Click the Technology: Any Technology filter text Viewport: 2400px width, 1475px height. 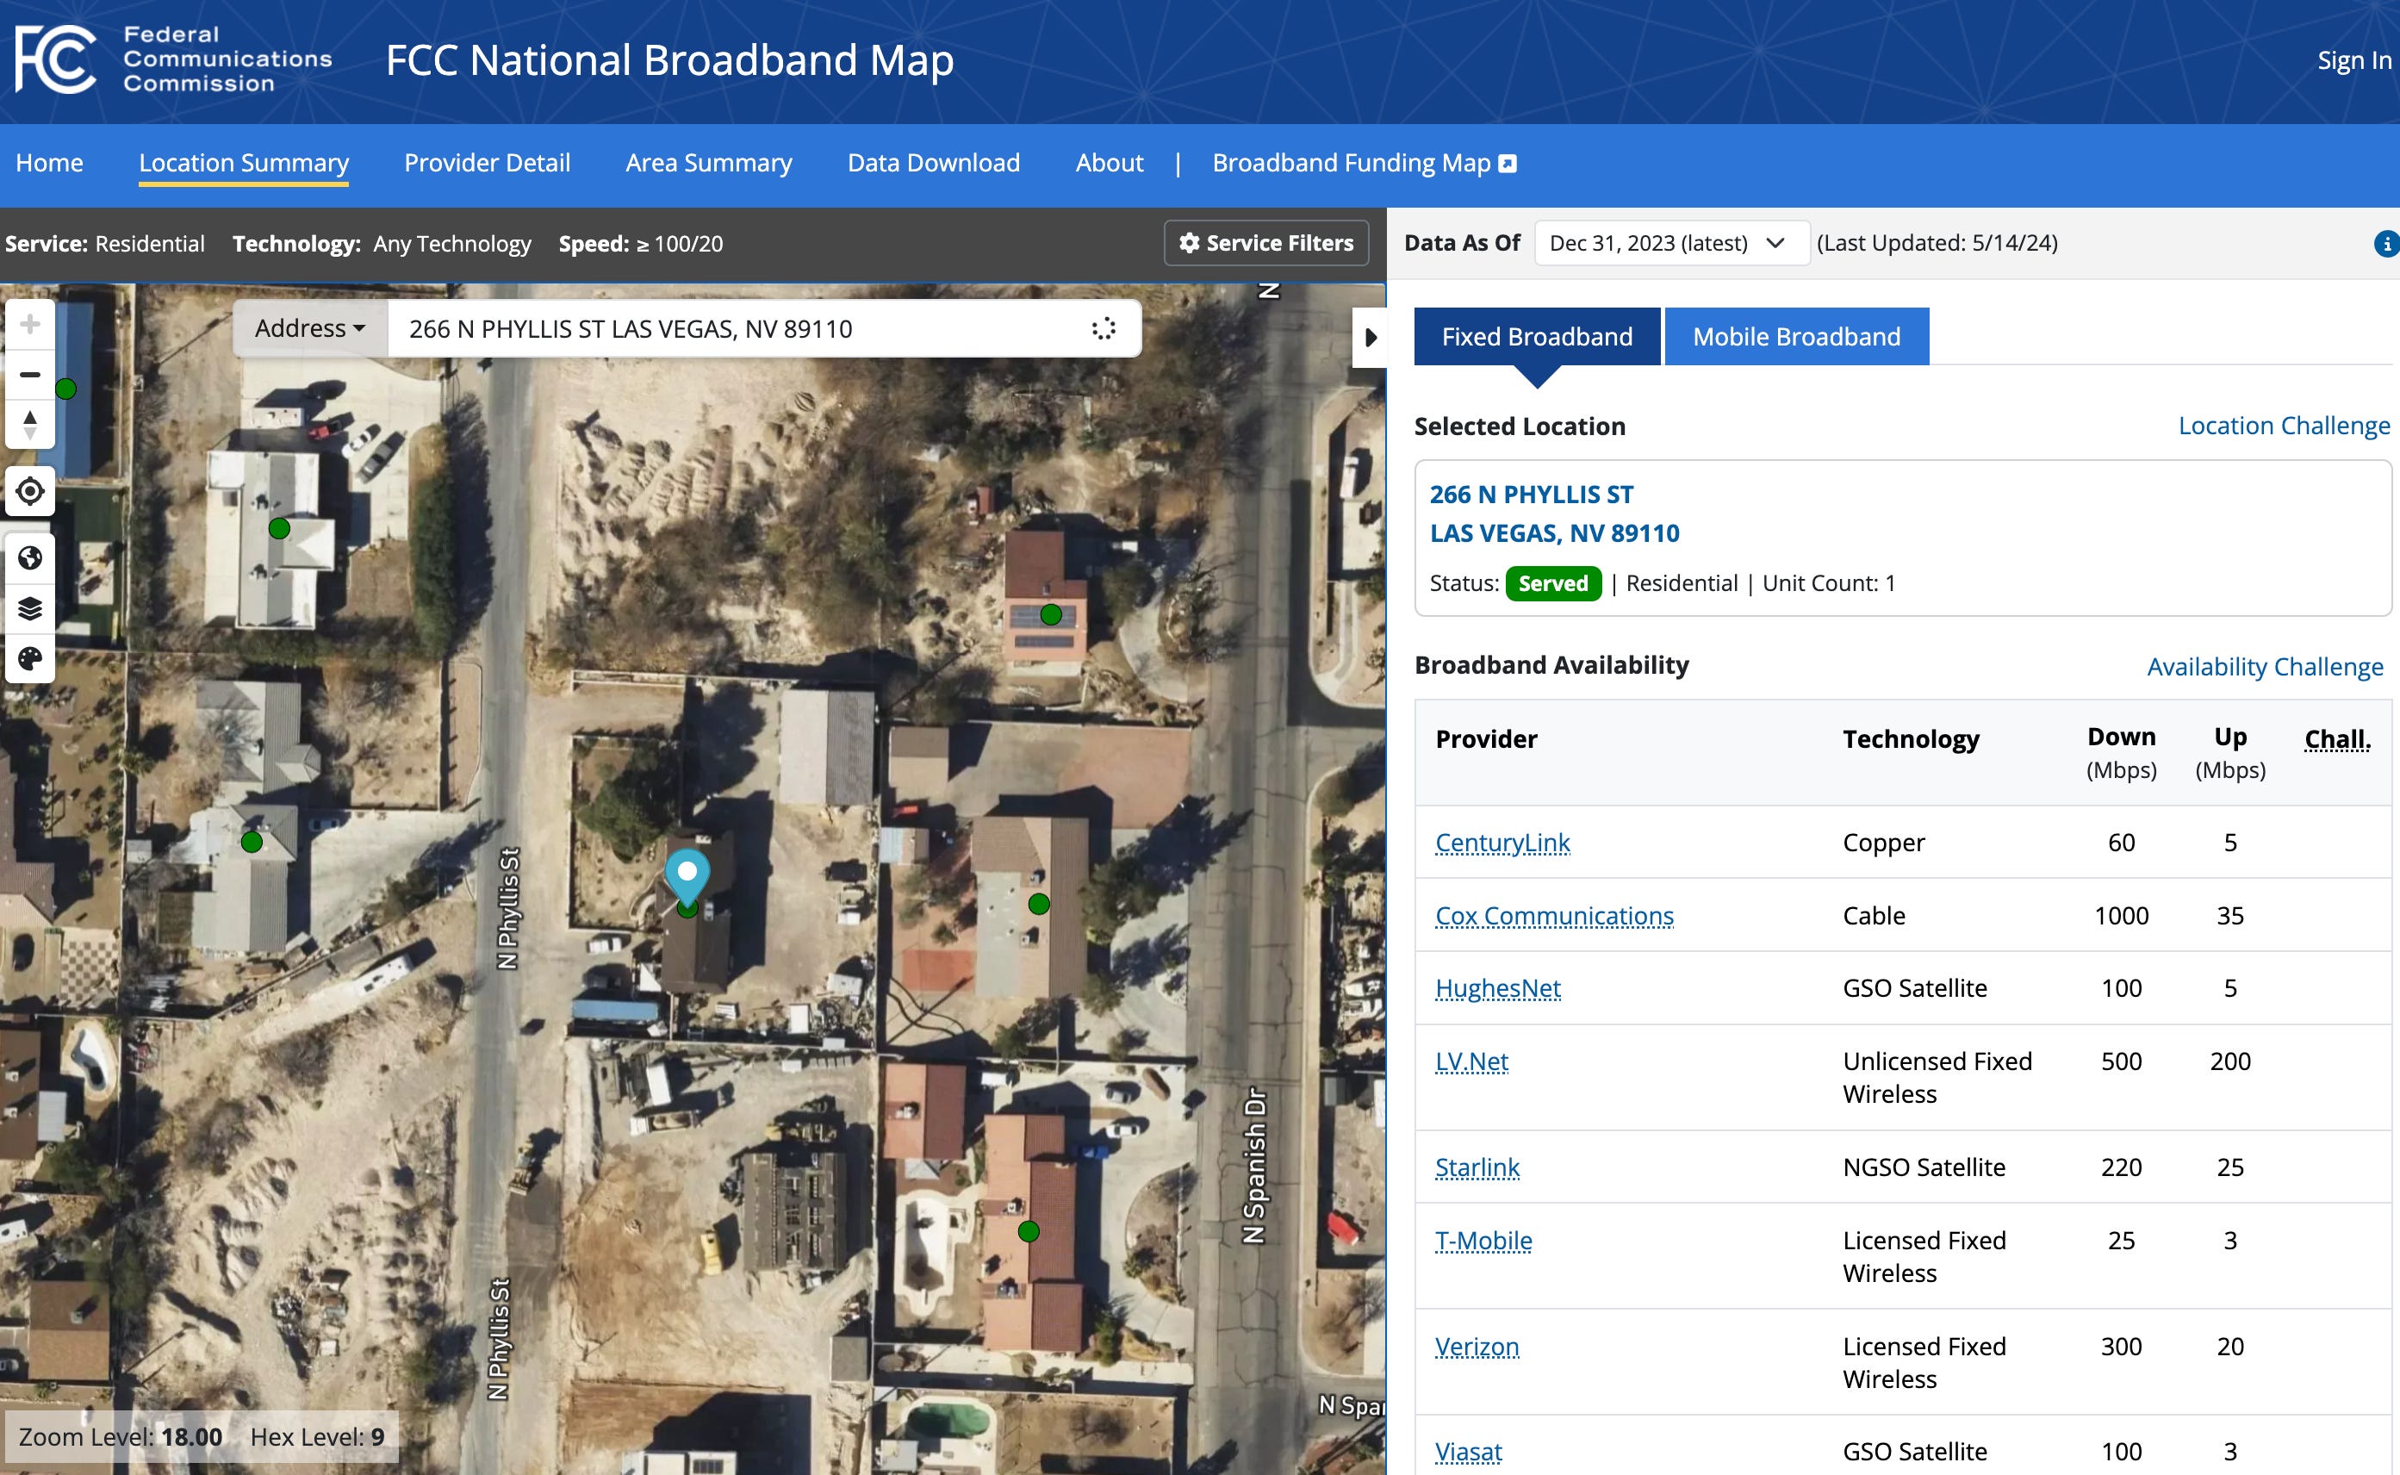click(382, 244)
